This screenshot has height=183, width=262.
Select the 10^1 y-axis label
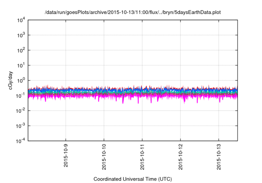click(x=21, y=66)
